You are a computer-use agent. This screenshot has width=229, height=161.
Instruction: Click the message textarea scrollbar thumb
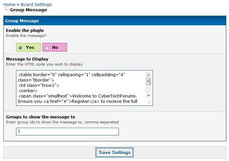point(149,81)
